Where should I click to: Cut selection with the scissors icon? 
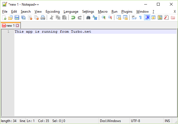(x=52, y=17)
